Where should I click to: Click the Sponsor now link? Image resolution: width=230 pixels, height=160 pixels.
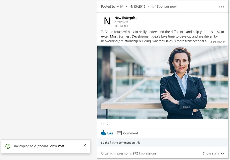pyautogui.click(x=167, y=7)
